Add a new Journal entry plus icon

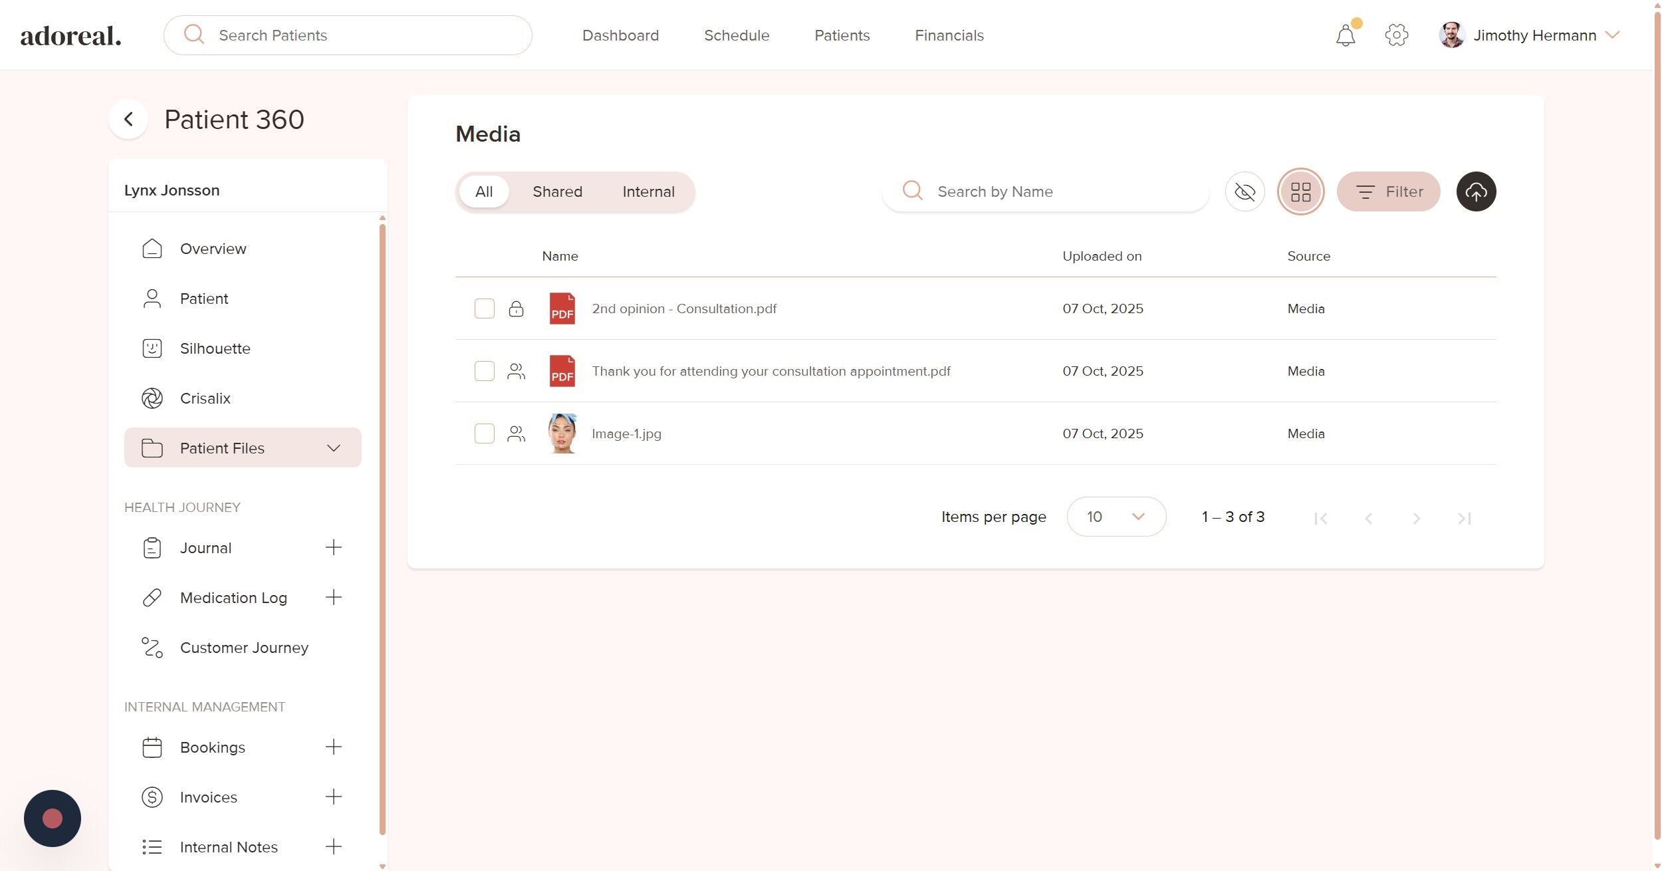click(x=333, y=547)
